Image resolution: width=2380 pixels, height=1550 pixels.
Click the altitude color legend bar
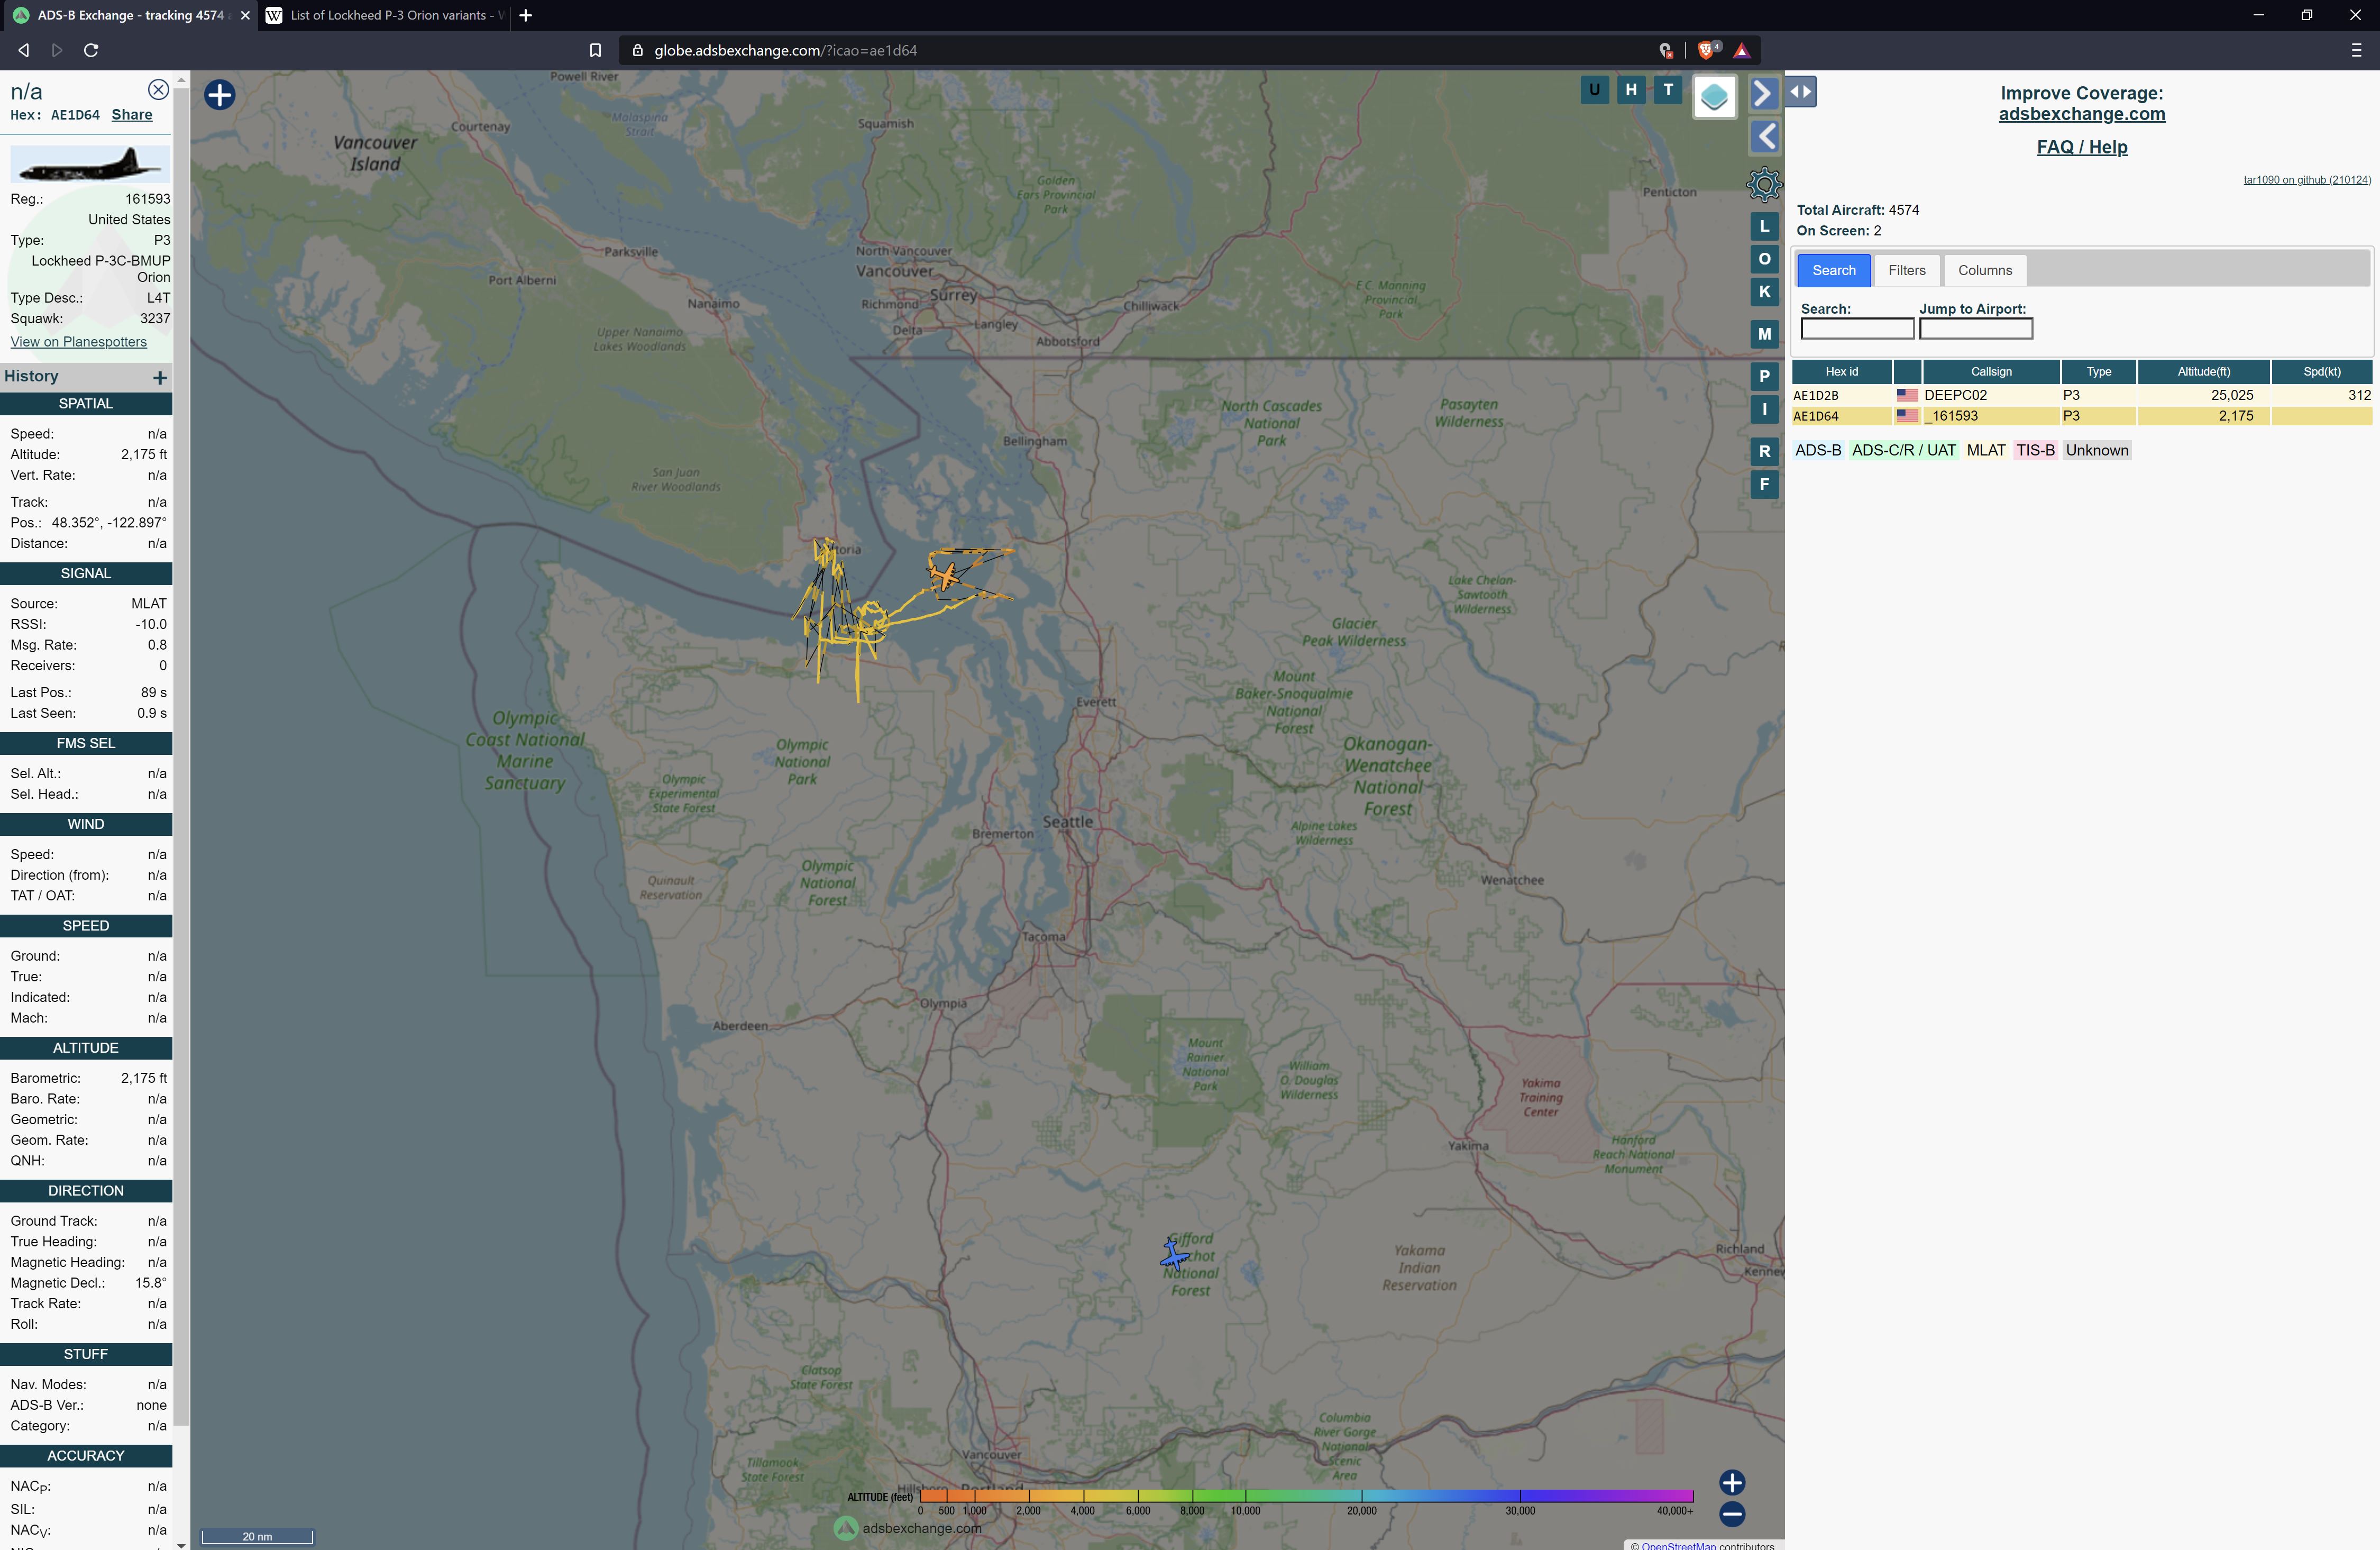point(1306,1496)
